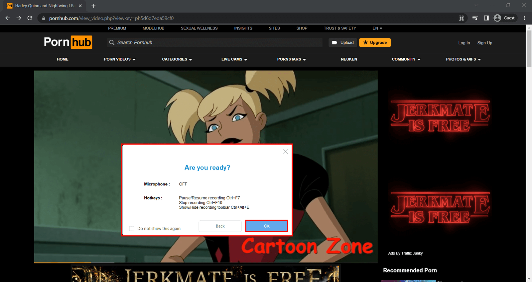Image resolution: width=532 pixels, height=282 pixels.
Task: Select NEUKEN in the navigation bar
Action: (349, 59)
